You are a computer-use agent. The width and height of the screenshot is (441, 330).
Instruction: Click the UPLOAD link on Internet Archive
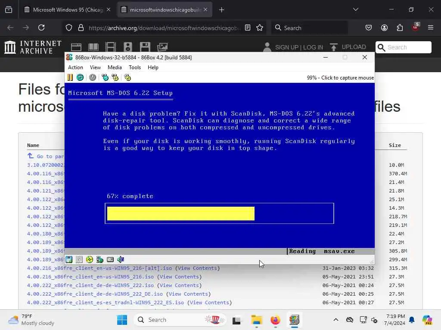click(x=348, y=47)
